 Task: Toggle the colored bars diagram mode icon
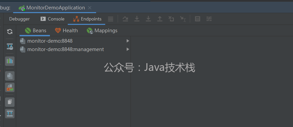(x=10, y=61)
